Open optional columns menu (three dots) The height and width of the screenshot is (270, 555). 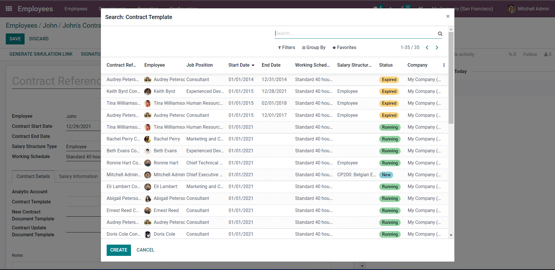pyautogui.click(x=444, y=65)
